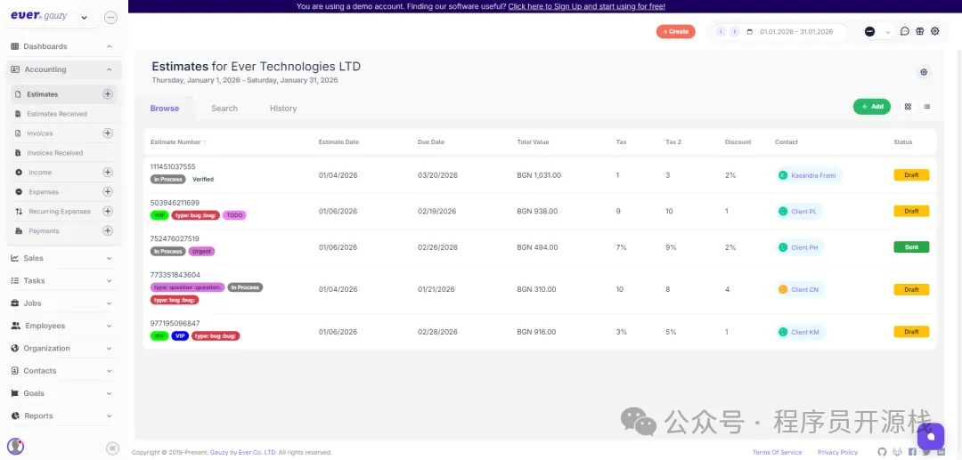
Task: Click the plus icon next to Recurring Expenses
Action: 108,212
